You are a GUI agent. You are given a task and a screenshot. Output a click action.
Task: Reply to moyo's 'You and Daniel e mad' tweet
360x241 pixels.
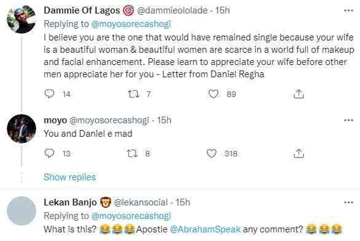(x=49, y=153)
